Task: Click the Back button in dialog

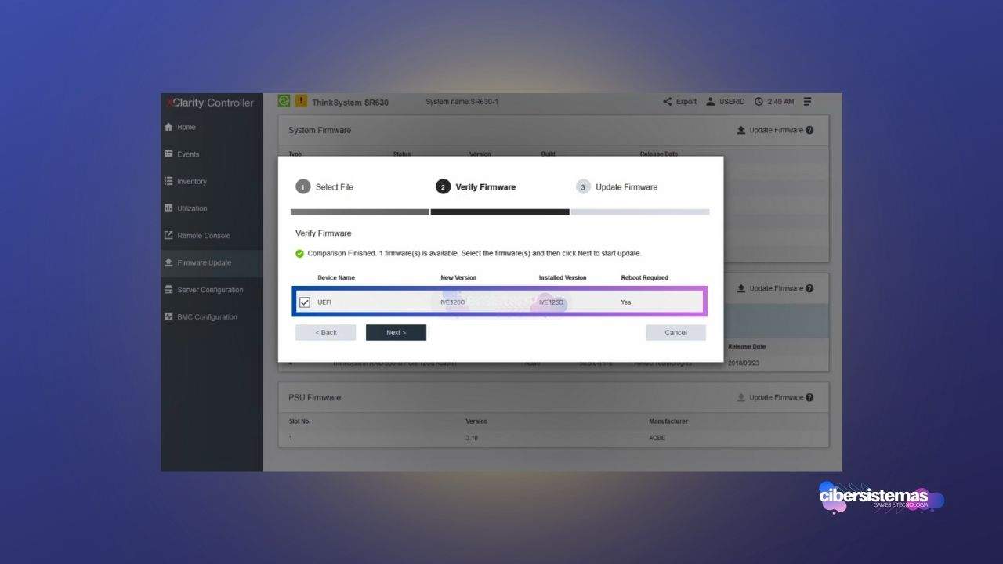Action: point(326,333)
